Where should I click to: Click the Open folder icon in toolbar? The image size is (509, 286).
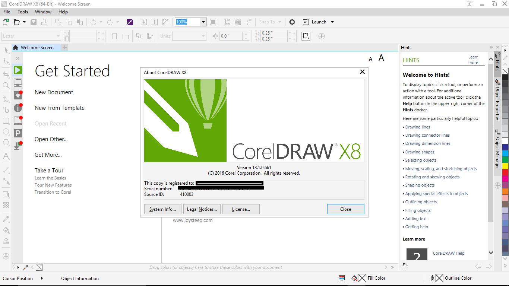pos(16,22)
